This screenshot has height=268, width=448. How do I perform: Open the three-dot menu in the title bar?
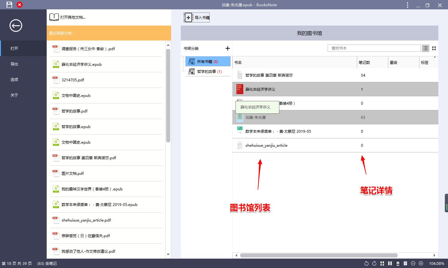[x=408, y=5]
